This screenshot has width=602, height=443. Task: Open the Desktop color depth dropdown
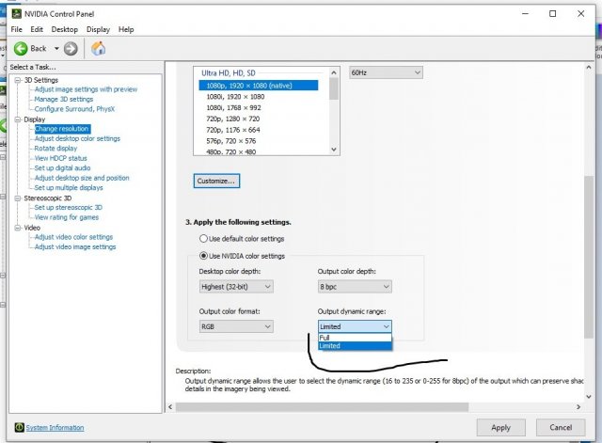pos(235,286)
